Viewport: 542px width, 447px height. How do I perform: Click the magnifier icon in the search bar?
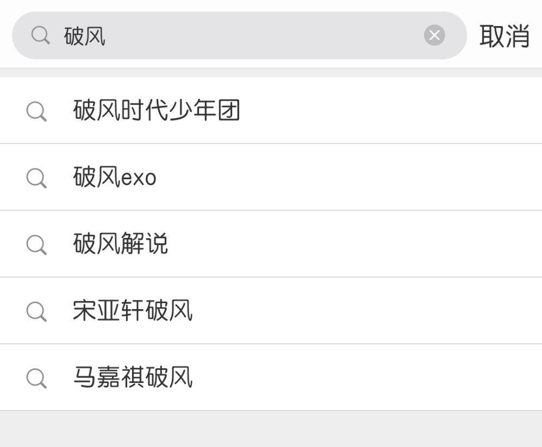point(40,36)
